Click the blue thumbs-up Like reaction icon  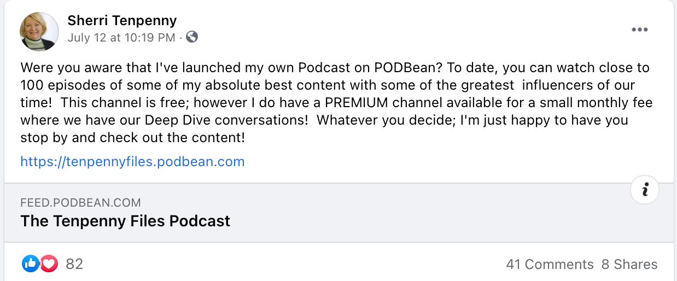click(31, 264)
